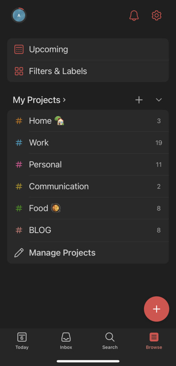Screen dimensions: 176x366
Task: Collapse the My Projects list chevron
Action: [159, 100]
